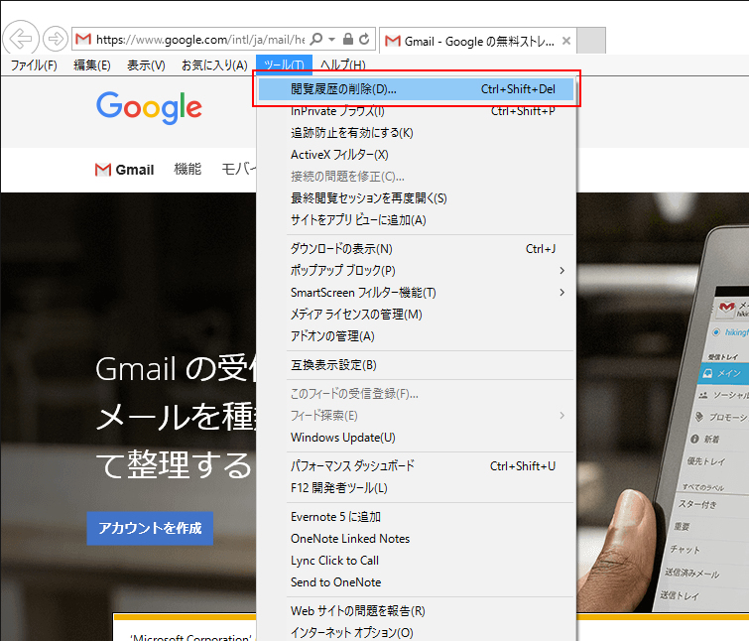
Task: Close the Gmail tab with the X
Action: [x=566, y=41]
